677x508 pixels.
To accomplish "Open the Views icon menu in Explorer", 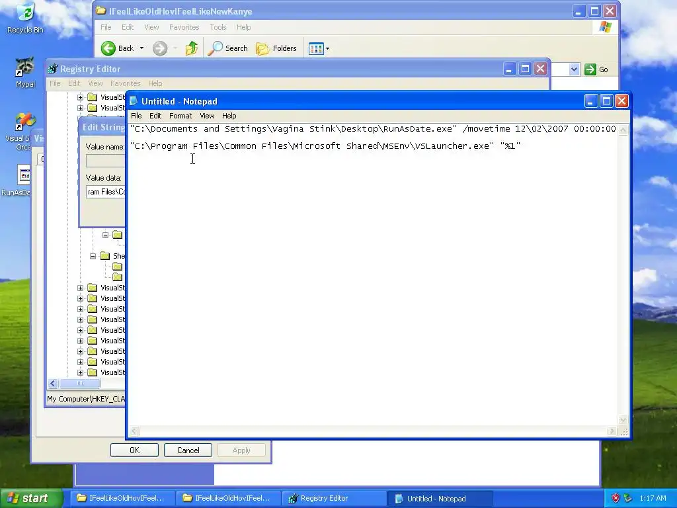I will (319, 48).
